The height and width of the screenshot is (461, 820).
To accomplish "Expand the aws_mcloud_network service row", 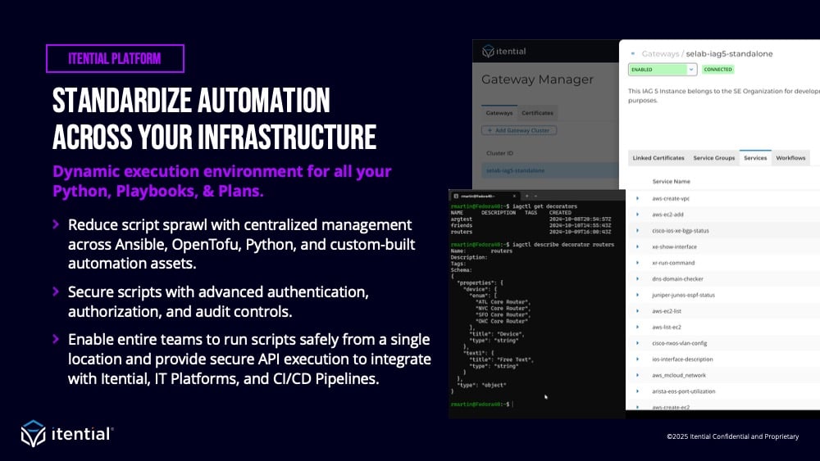I will click(637, 375).
